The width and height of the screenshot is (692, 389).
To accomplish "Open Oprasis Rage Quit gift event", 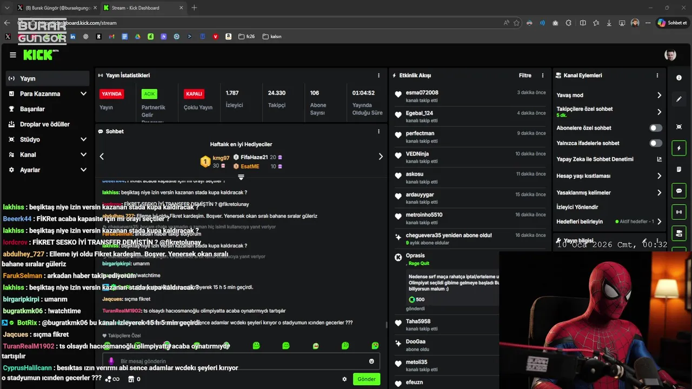I will click(x=446, y=282).
